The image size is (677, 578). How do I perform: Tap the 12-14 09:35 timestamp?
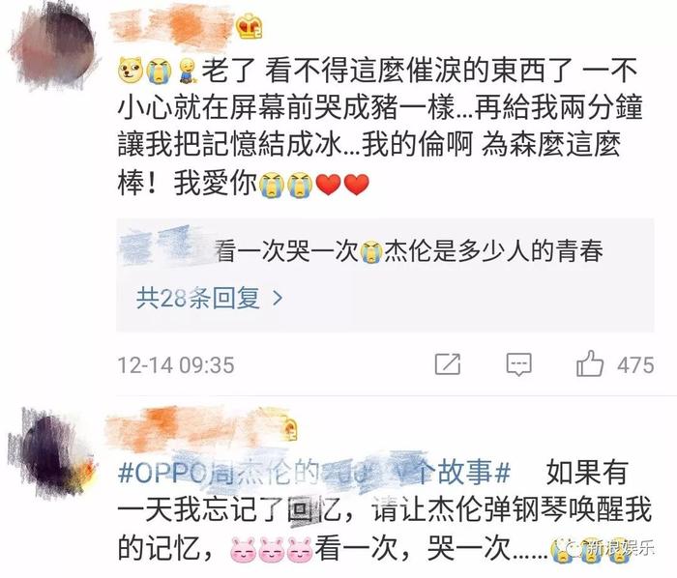point(176,365)
